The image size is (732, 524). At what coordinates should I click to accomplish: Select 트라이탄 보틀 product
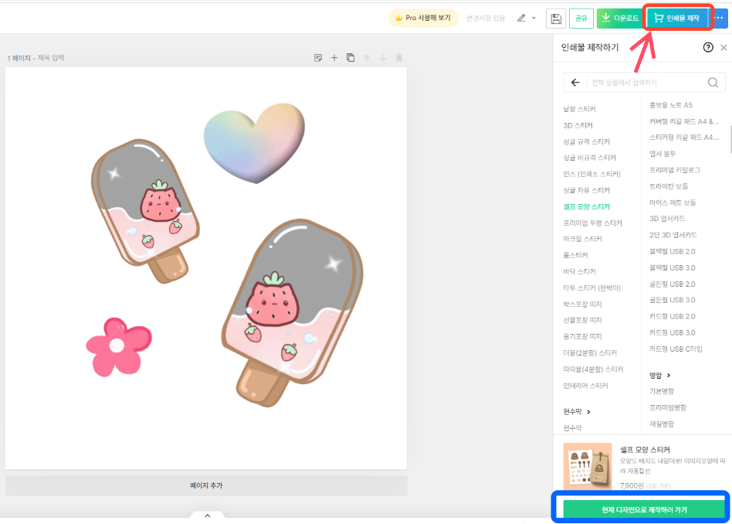669,186
